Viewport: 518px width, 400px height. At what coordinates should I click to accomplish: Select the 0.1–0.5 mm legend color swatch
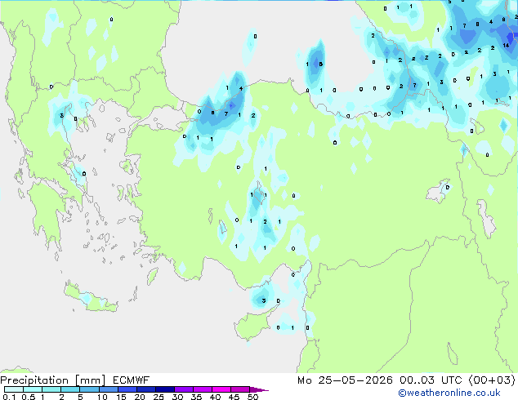pyautogui.click(x=14, y=389)
